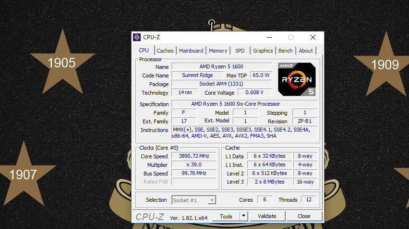
Task: Click the version text Ver. 1.82.1.x64
Action: point(189,218)
